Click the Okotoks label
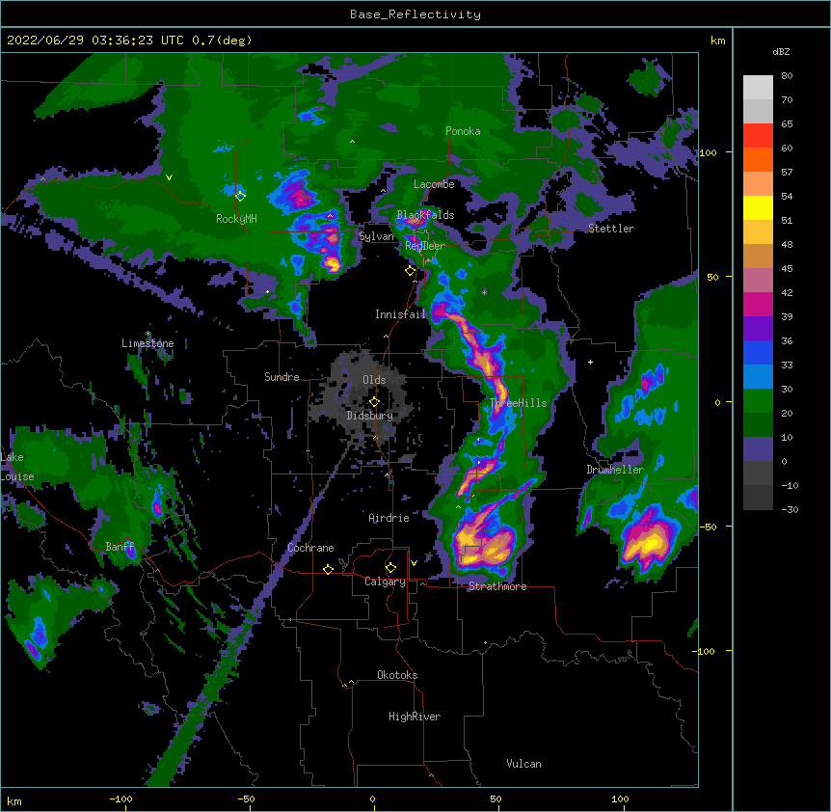Screen dimensions: 831x812 tap(397, 675)
